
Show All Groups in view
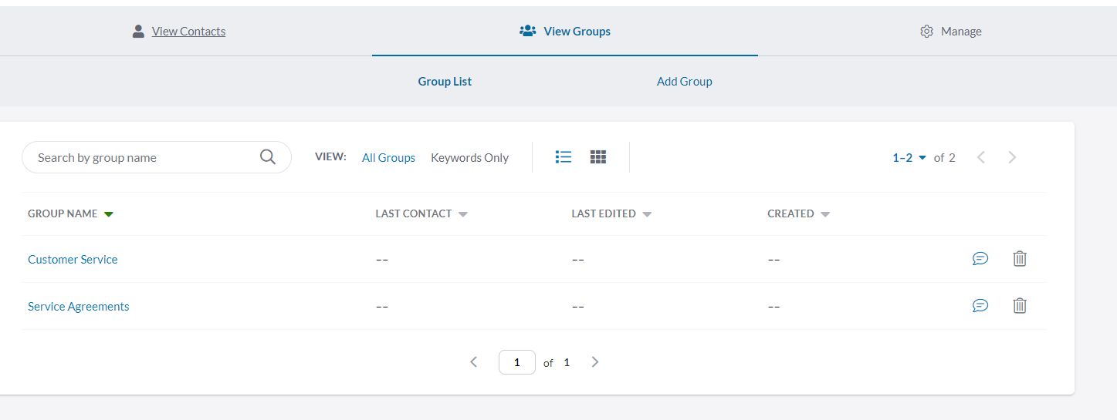click(x=388, y=158)
